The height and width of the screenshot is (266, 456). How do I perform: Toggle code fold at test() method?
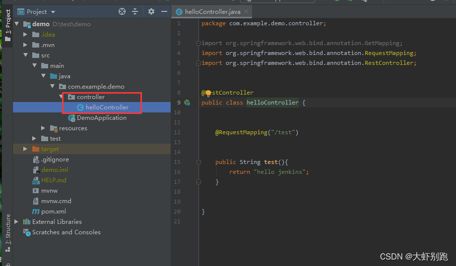tap(198, 162)
